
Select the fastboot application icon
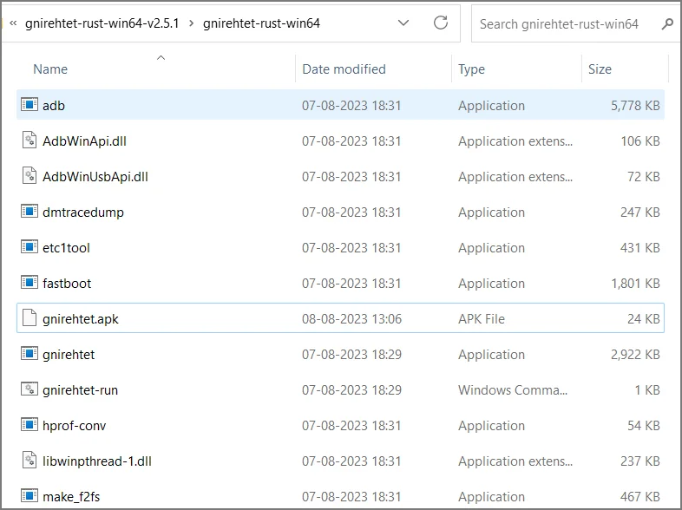30,282
